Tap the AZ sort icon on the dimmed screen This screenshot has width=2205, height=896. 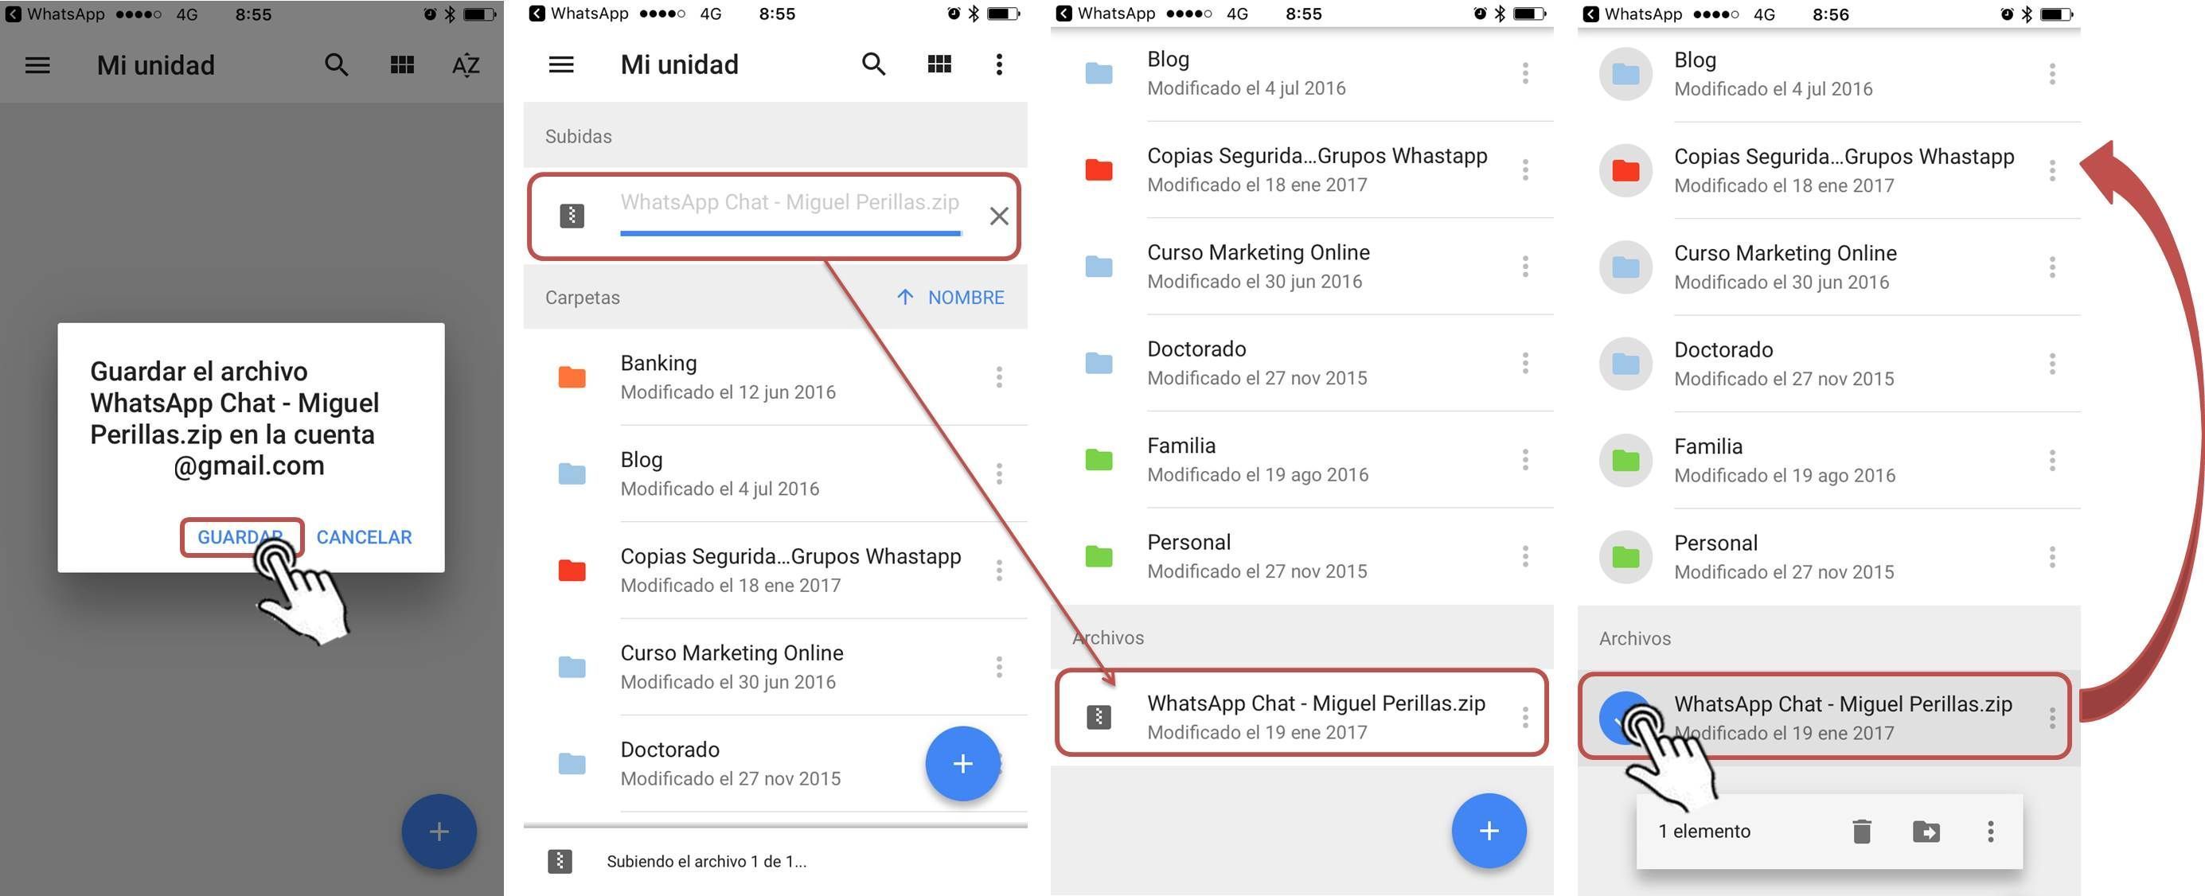tap(466, 65)
